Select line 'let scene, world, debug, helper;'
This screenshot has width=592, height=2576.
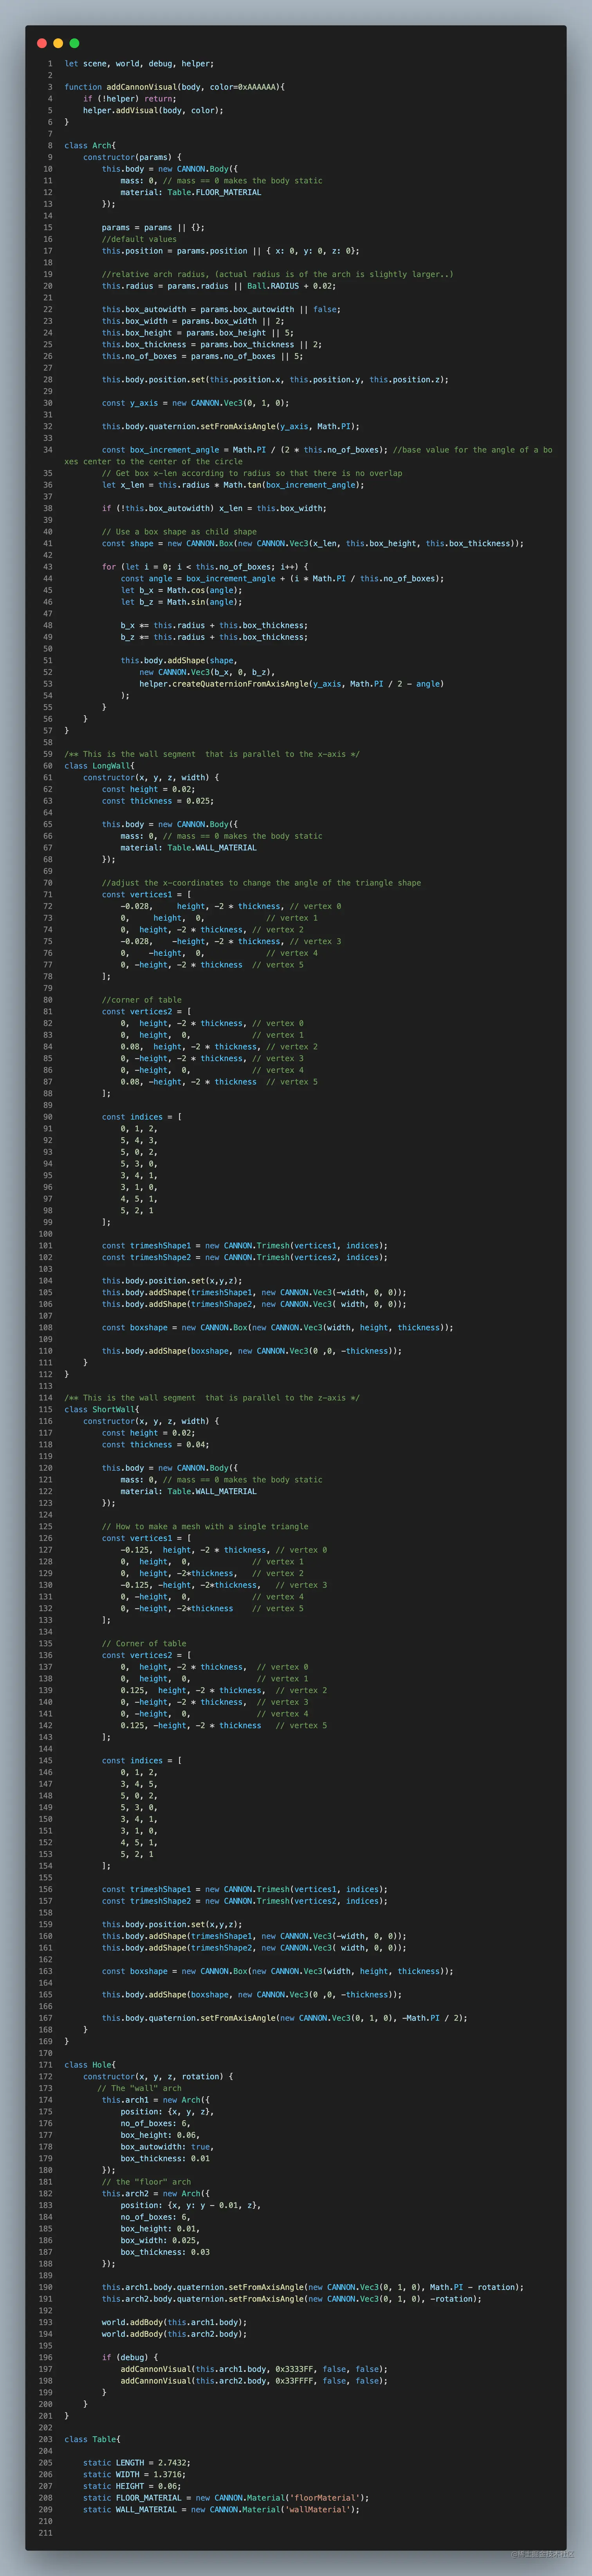click(139, 64)
